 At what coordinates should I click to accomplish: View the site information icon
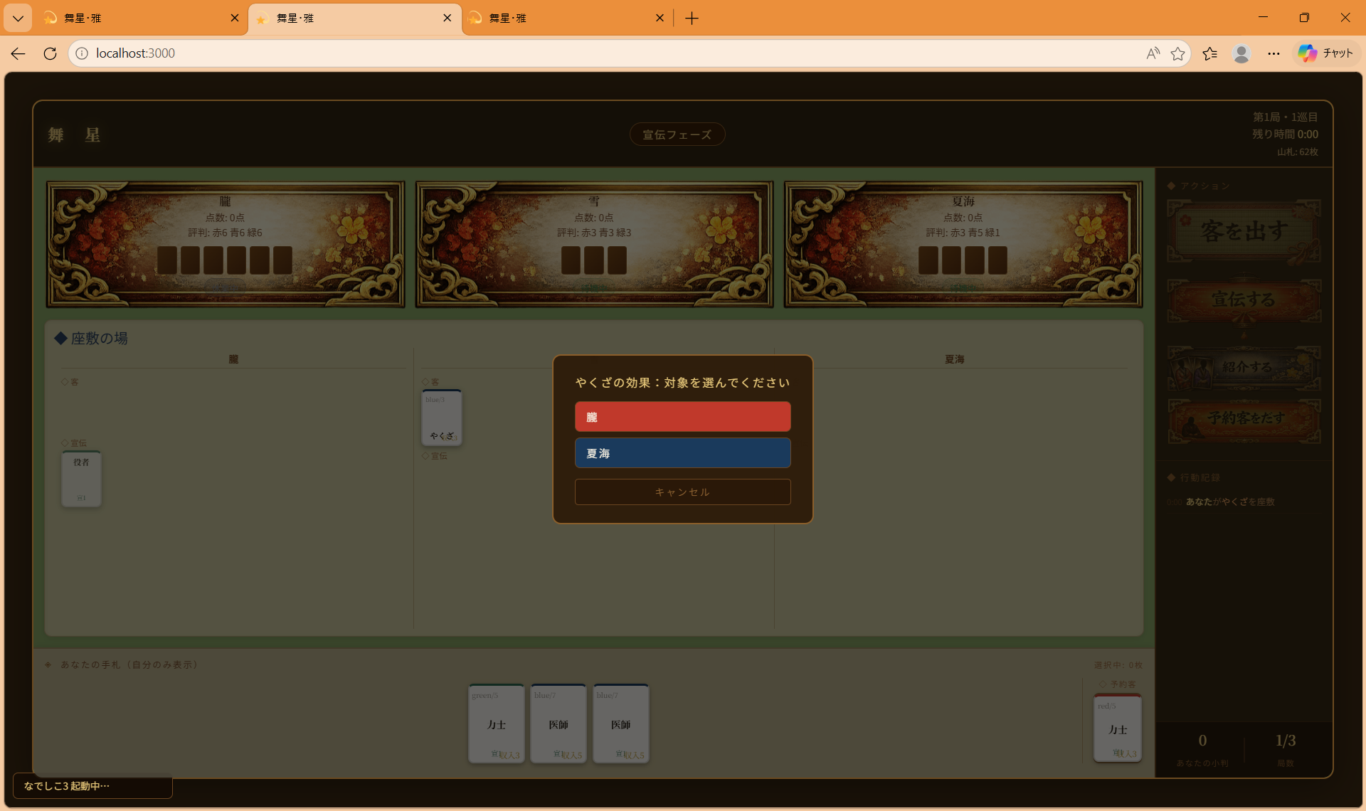click(82, 53)
